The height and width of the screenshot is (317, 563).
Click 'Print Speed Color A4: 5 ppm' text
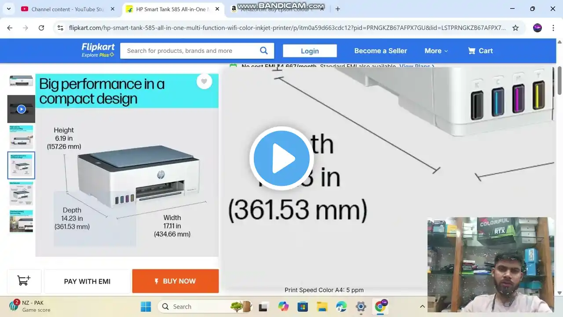pos(324,290)
